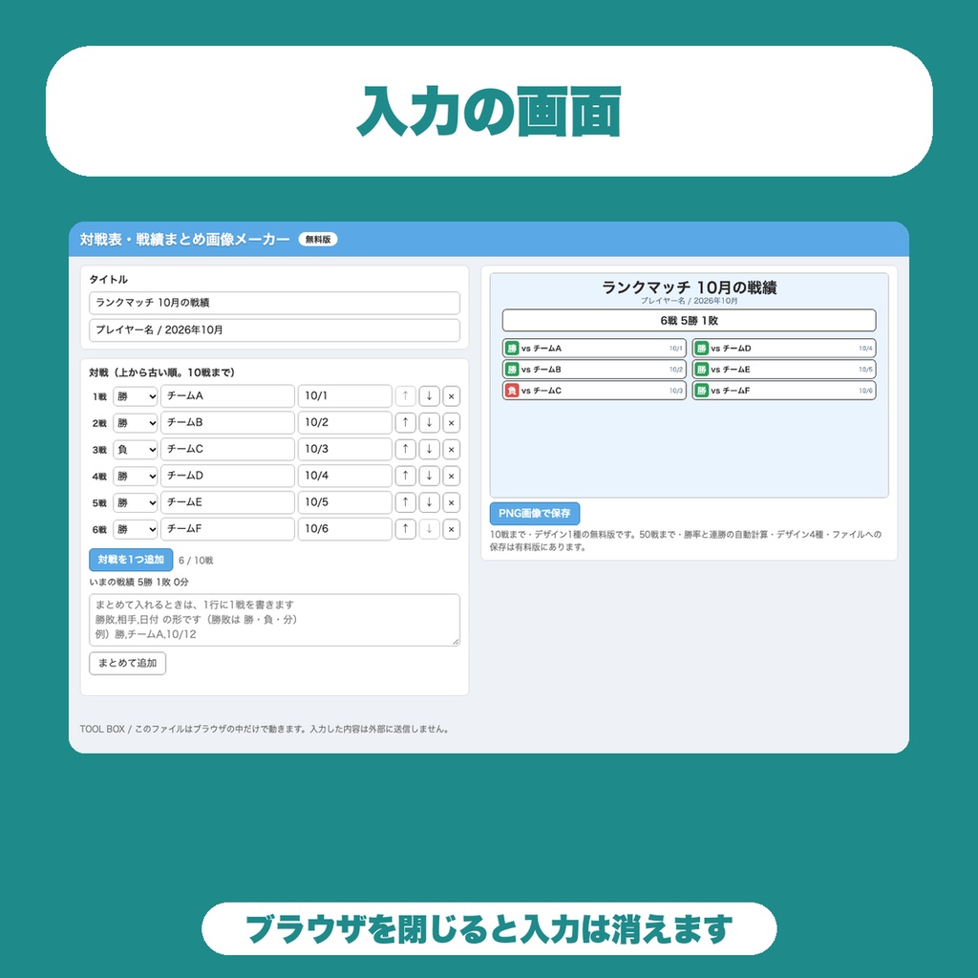Move match 1 (チームA) down
Image resolution: width=978 pixels, height=978 pixels.
pos(429,396)
